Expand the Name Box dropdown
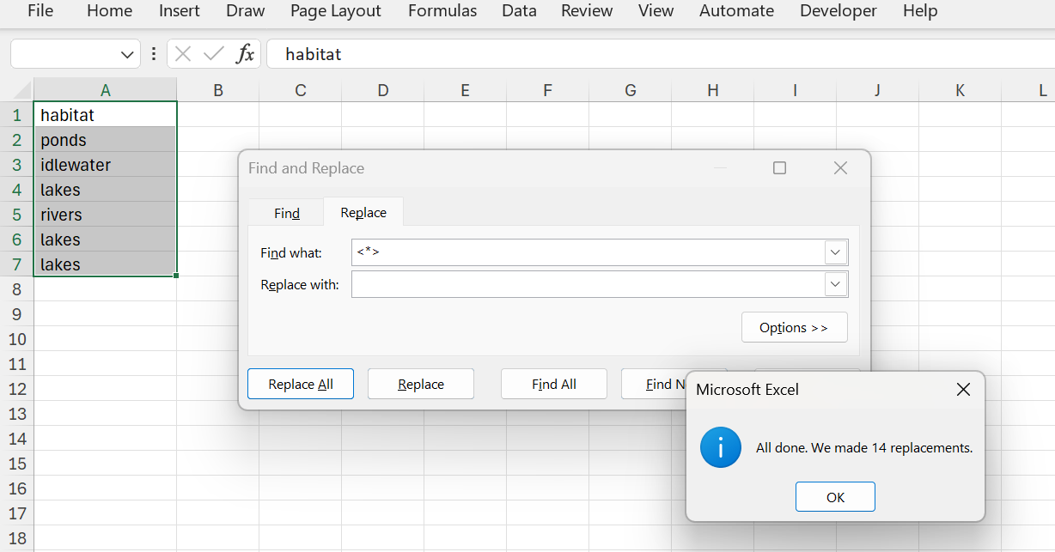This screenshot has width=1055, height=552. click(x=127, y=54)
